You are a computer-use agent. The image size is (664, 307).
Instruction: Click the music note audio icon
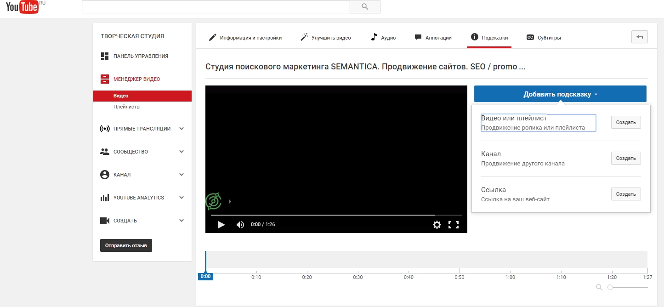[x=374, y=37]
